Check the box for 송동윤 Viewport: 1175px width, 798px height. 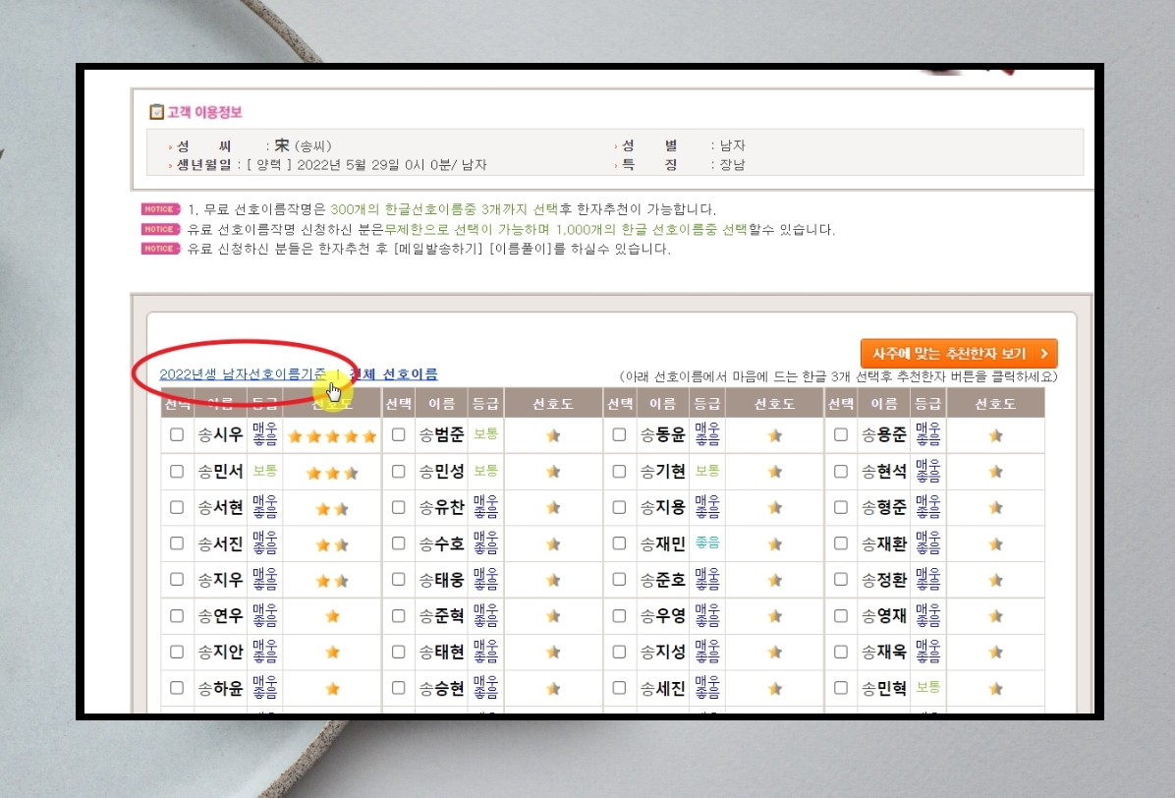pyautogui.click(x=619, y=434)
